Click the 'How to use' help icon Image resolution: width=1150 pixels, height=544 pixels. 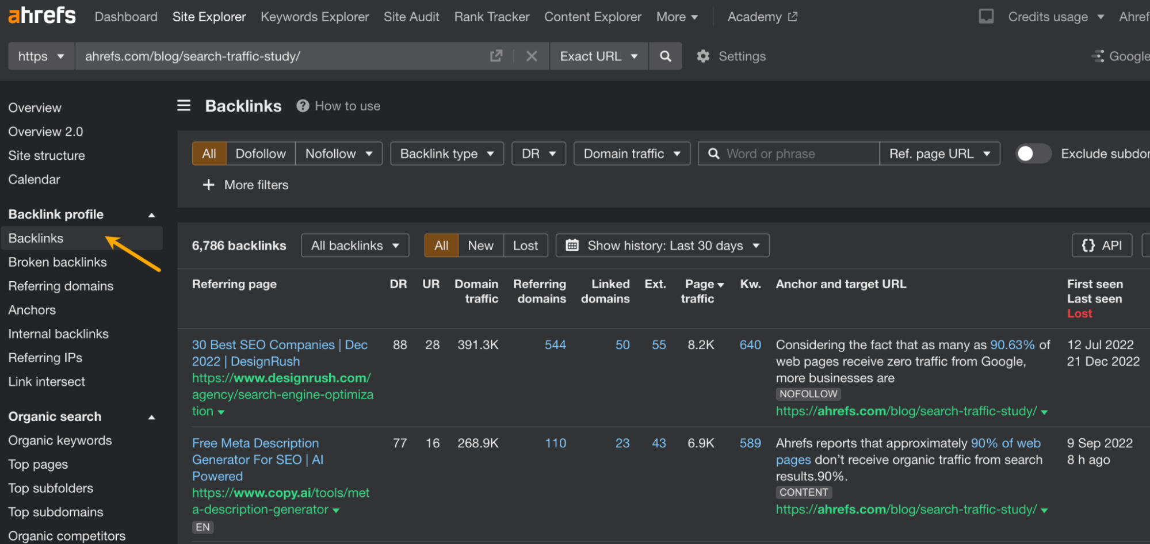coord(302,105)
